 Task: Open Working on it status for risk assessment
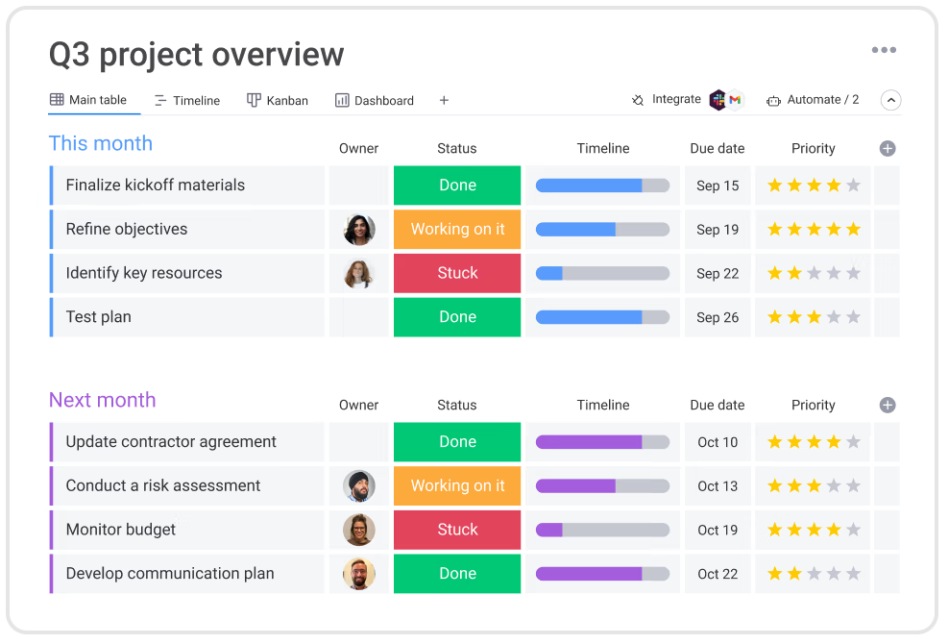click(457, 486)
